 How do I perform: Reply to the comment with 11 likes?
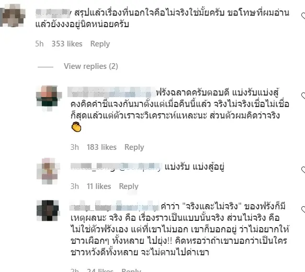pyautogui.click(x=129, y=186)
